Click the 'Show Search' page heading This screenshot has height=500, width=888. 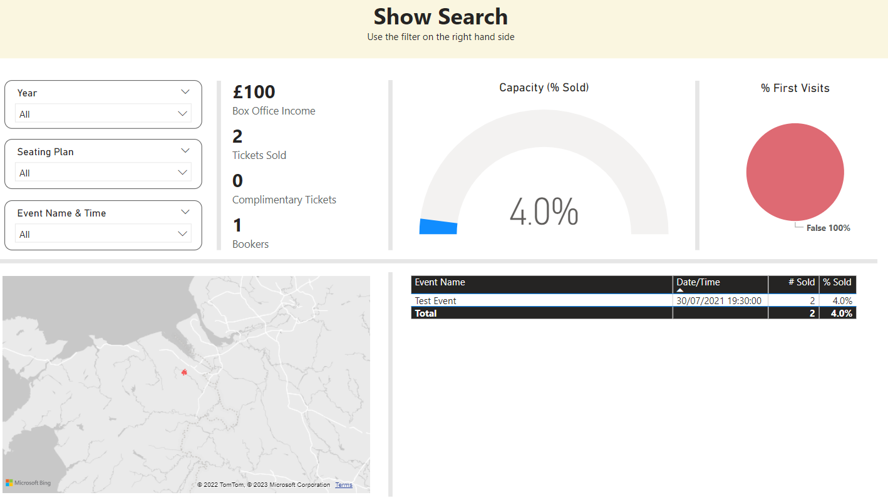click(x=441, y=16)
